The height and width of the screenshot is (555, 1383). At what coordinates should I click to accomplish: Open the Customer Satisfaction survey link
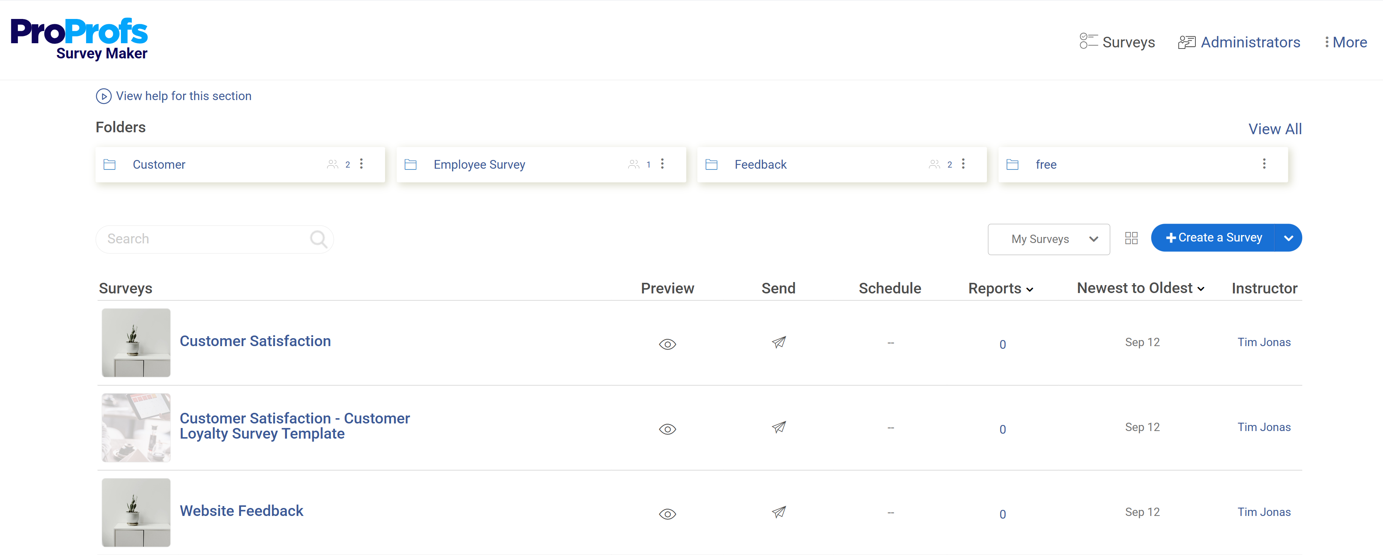(255, 341)
